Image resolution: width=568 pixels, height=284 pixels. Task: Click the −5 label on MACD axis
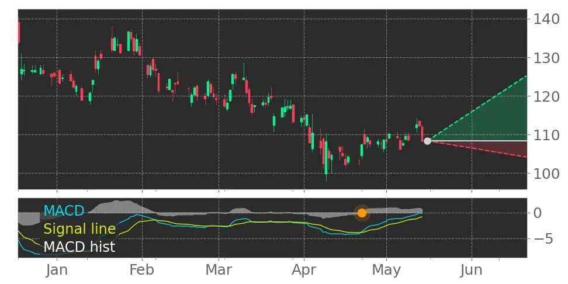[543, 239]
